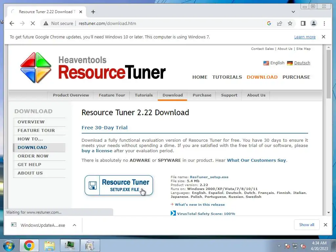The width and height of the screenshot is (336, 252).
Task: Click the Google icon in address bar
Action: coord(269,23)
